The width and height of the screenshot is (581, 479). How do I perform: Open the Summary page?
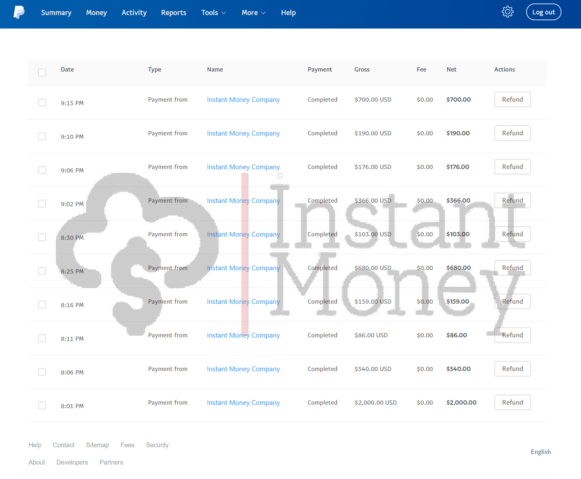56,13
